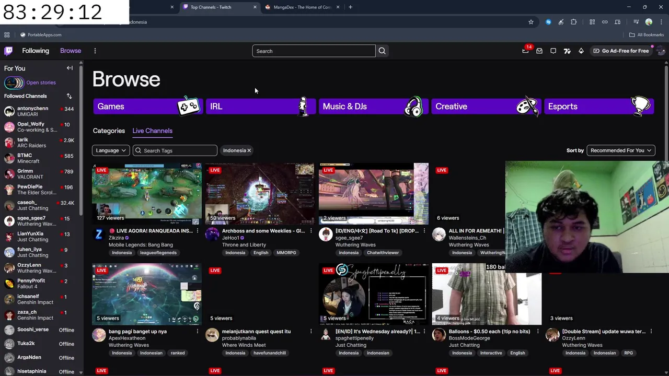Open the three-dot menu beside Browse
The width and height of the screenshot is (669, 376).
click(x=95, y=51)
